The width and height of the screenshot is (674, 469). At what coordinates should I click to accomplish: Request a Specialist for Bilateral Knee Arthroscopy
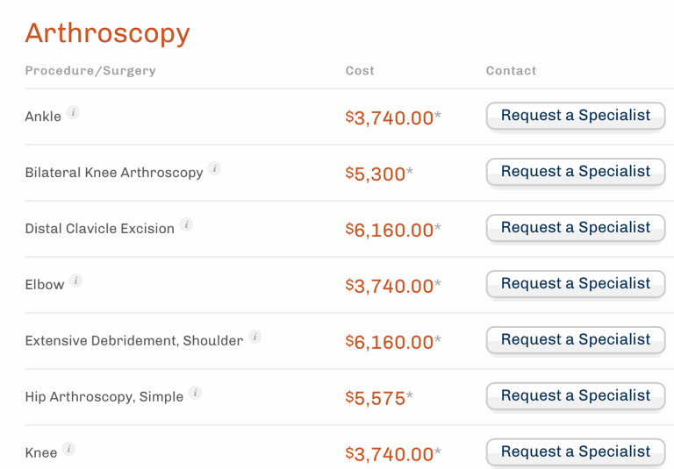coord(576,171)
